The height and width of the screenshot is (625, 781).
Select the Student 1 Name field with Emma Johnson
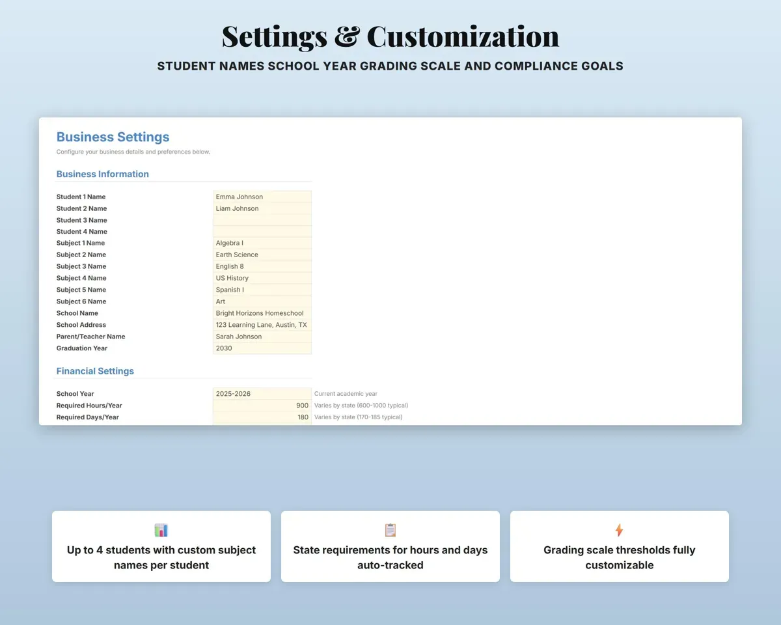pyautogui.click(x=262, y=197)
